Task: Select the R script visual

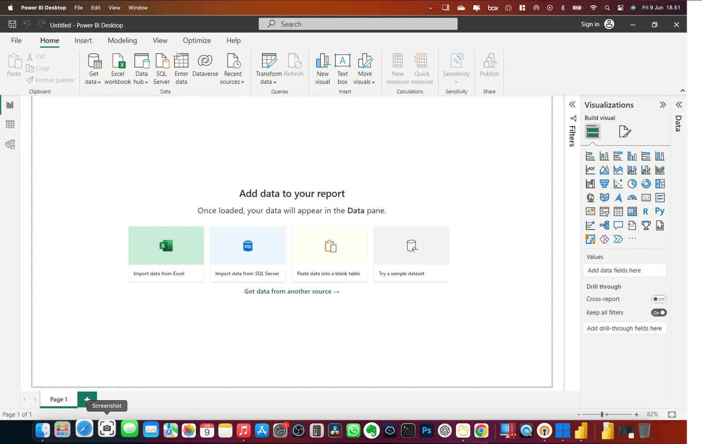Action: coord(646,211)
